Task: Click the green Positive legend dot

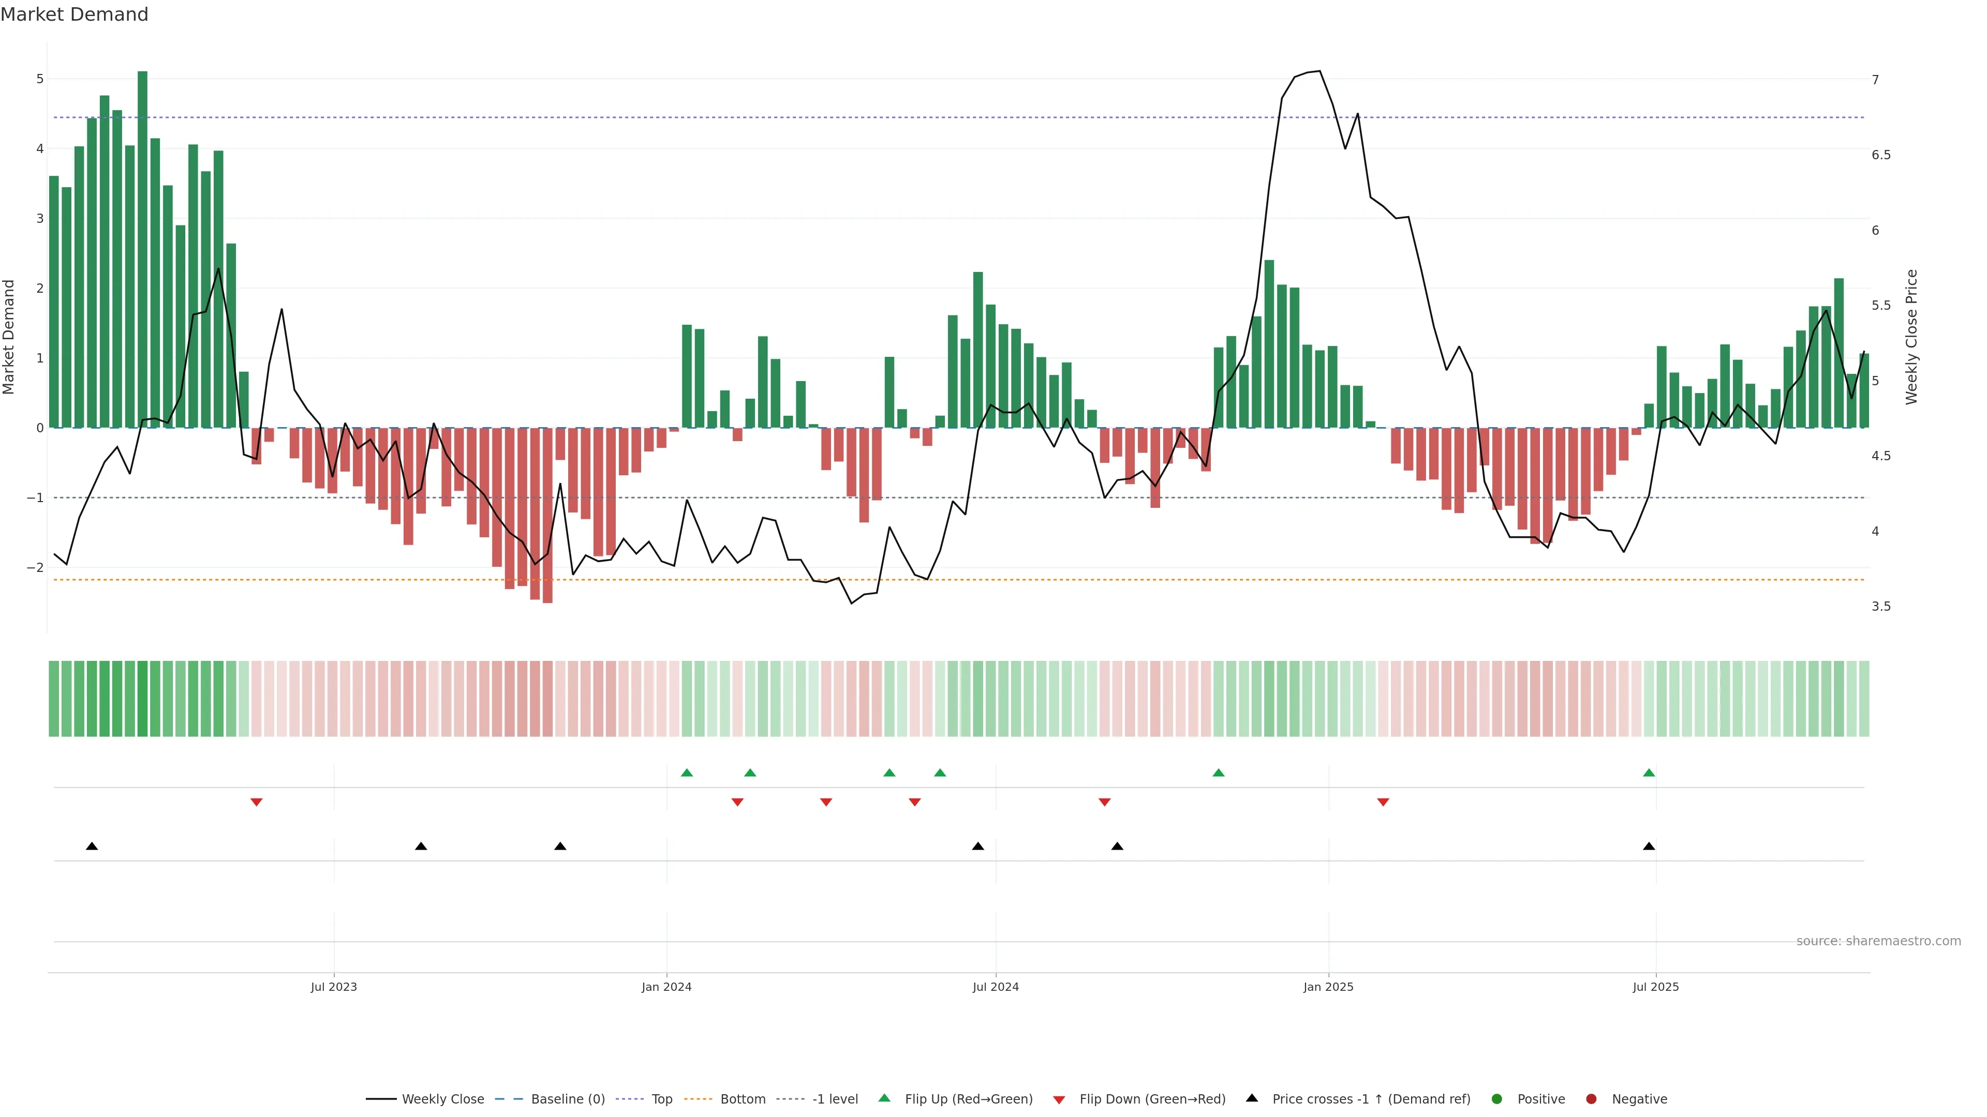Action: click(x=1497, y=1099)
